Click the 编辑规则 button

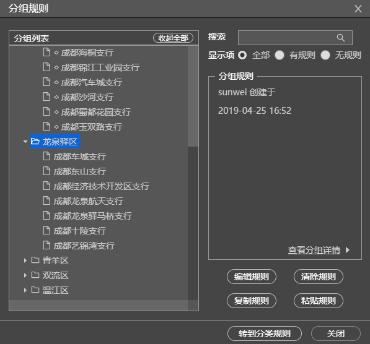pos(252,277)
